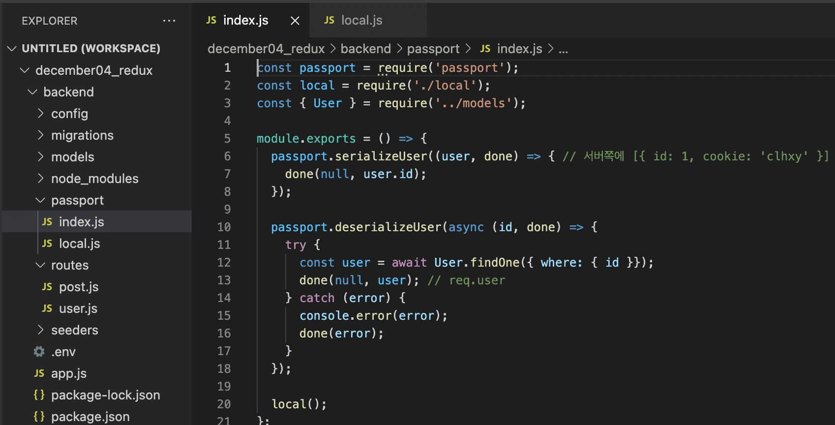Open app.js from explorer
835x425 pixels.
(69, 373)
